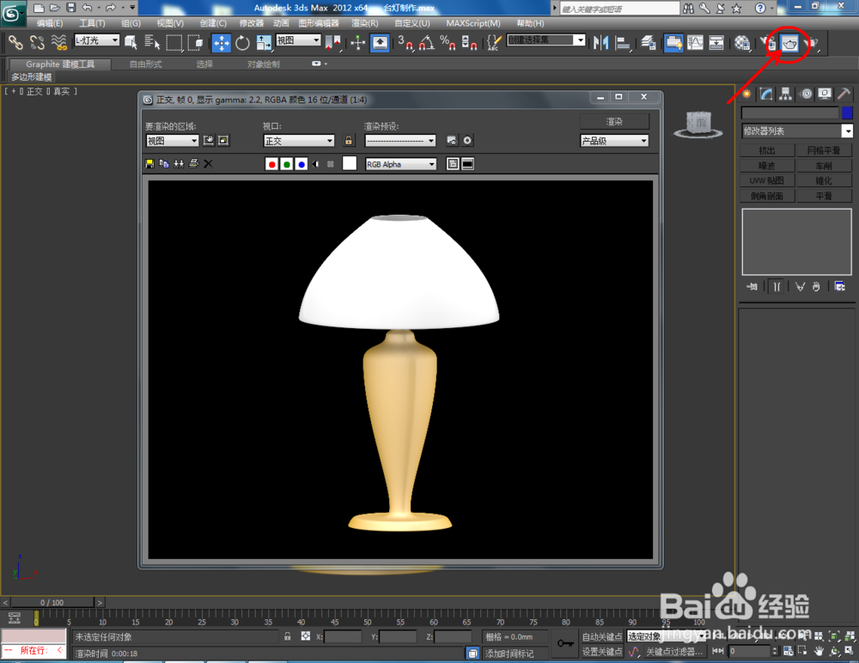This screenshot has width=859, height=663.
Task: Click the object name input field
Action: (790, 113)
